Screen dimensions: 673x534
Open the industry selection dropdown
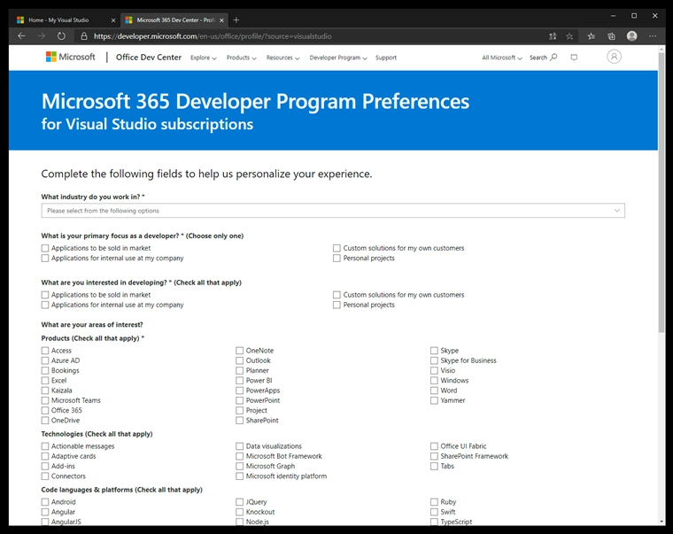click(333, 211)
